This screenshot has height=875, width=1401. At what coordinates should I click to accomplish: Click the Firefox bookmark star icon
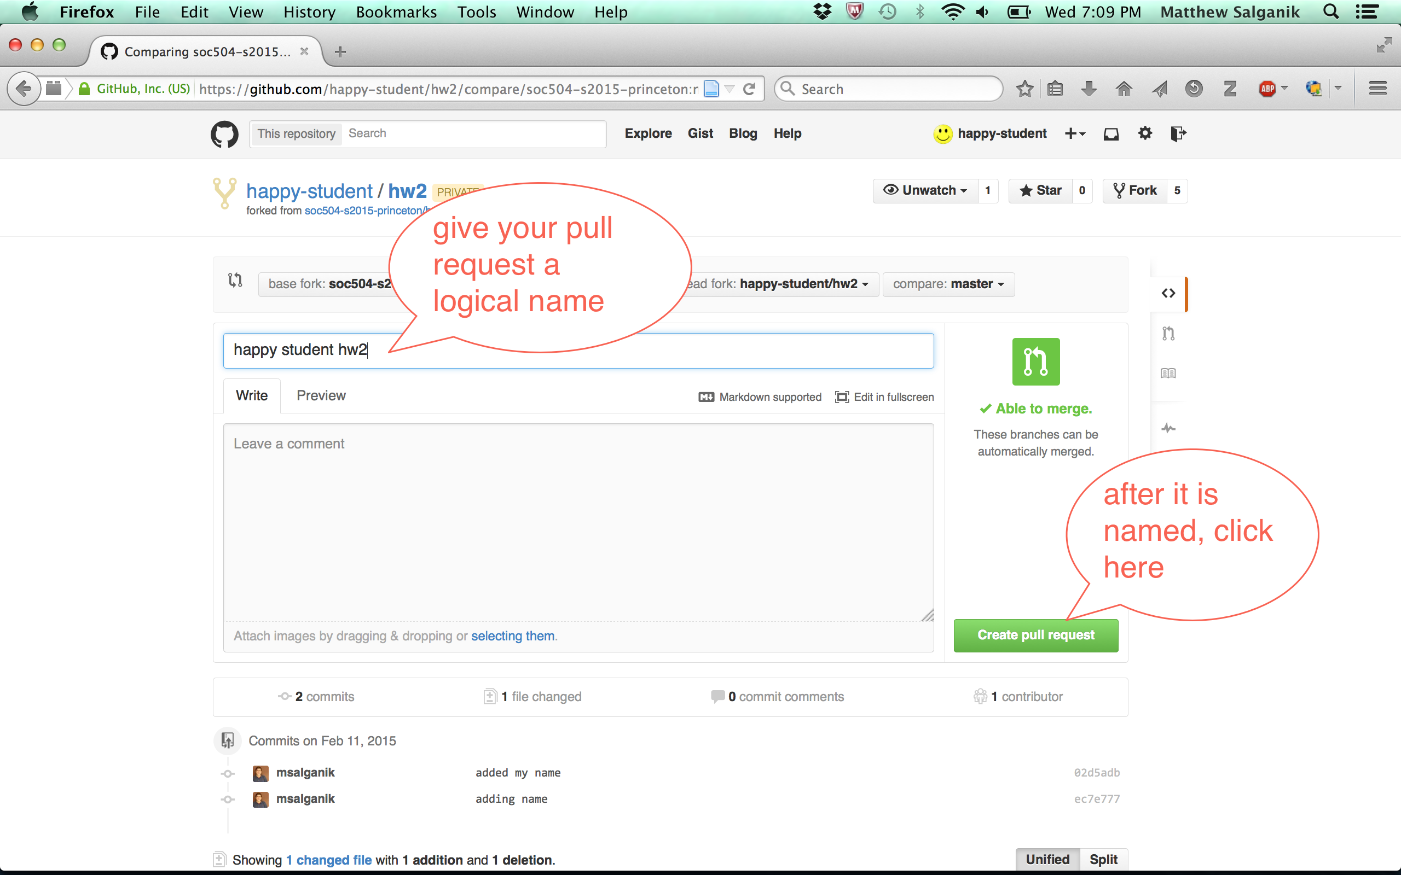point(1024,89)
